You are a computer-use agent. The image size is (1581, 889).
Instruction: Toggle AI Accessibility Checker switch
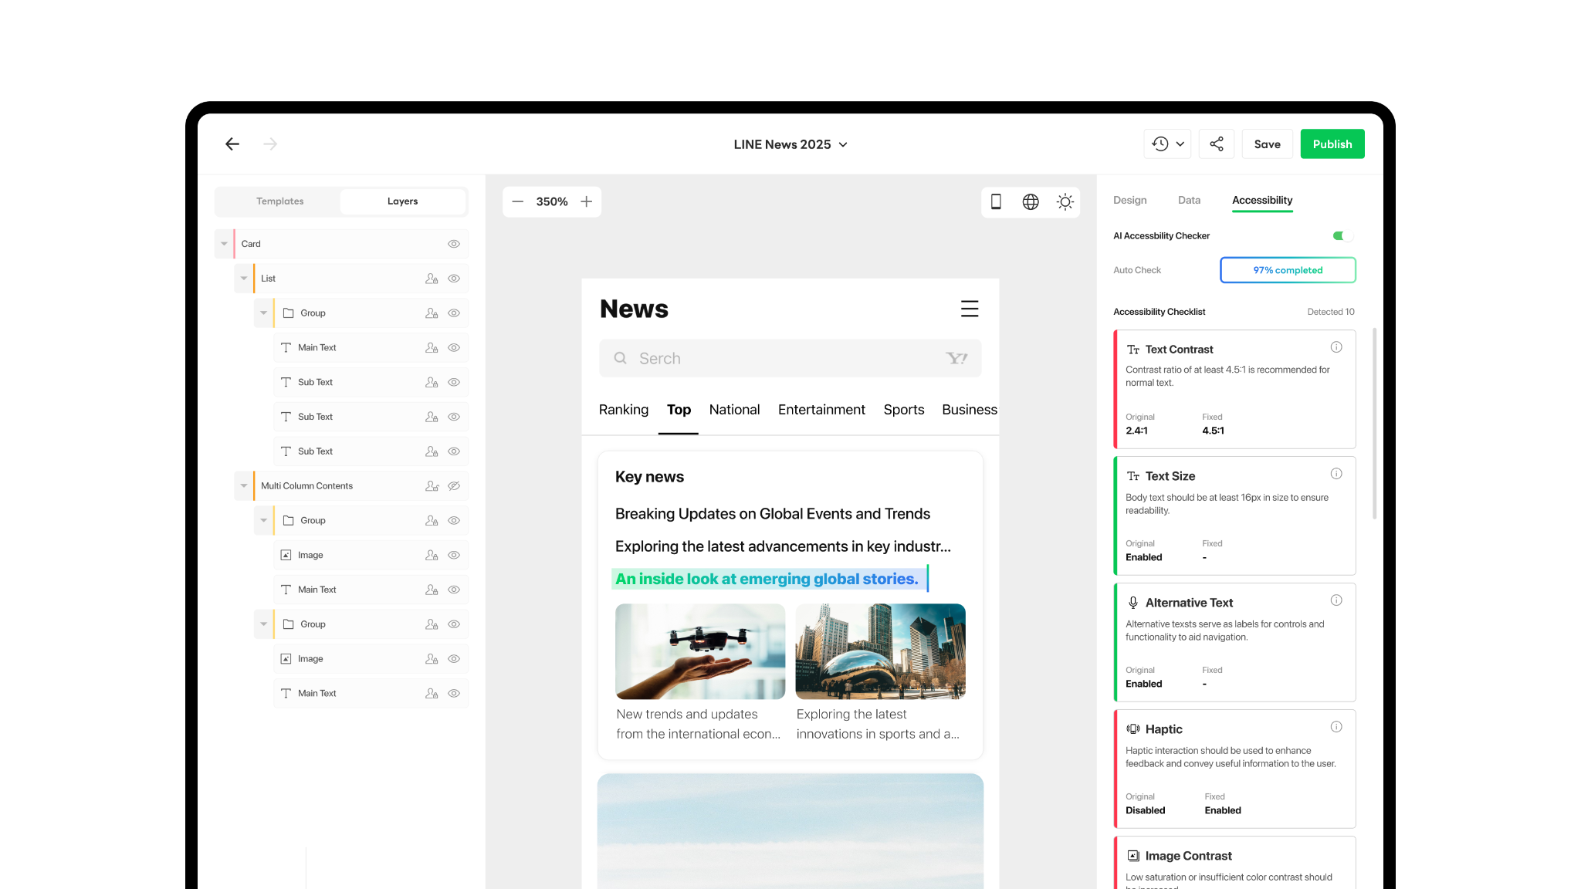click(x=1342, y=236)
